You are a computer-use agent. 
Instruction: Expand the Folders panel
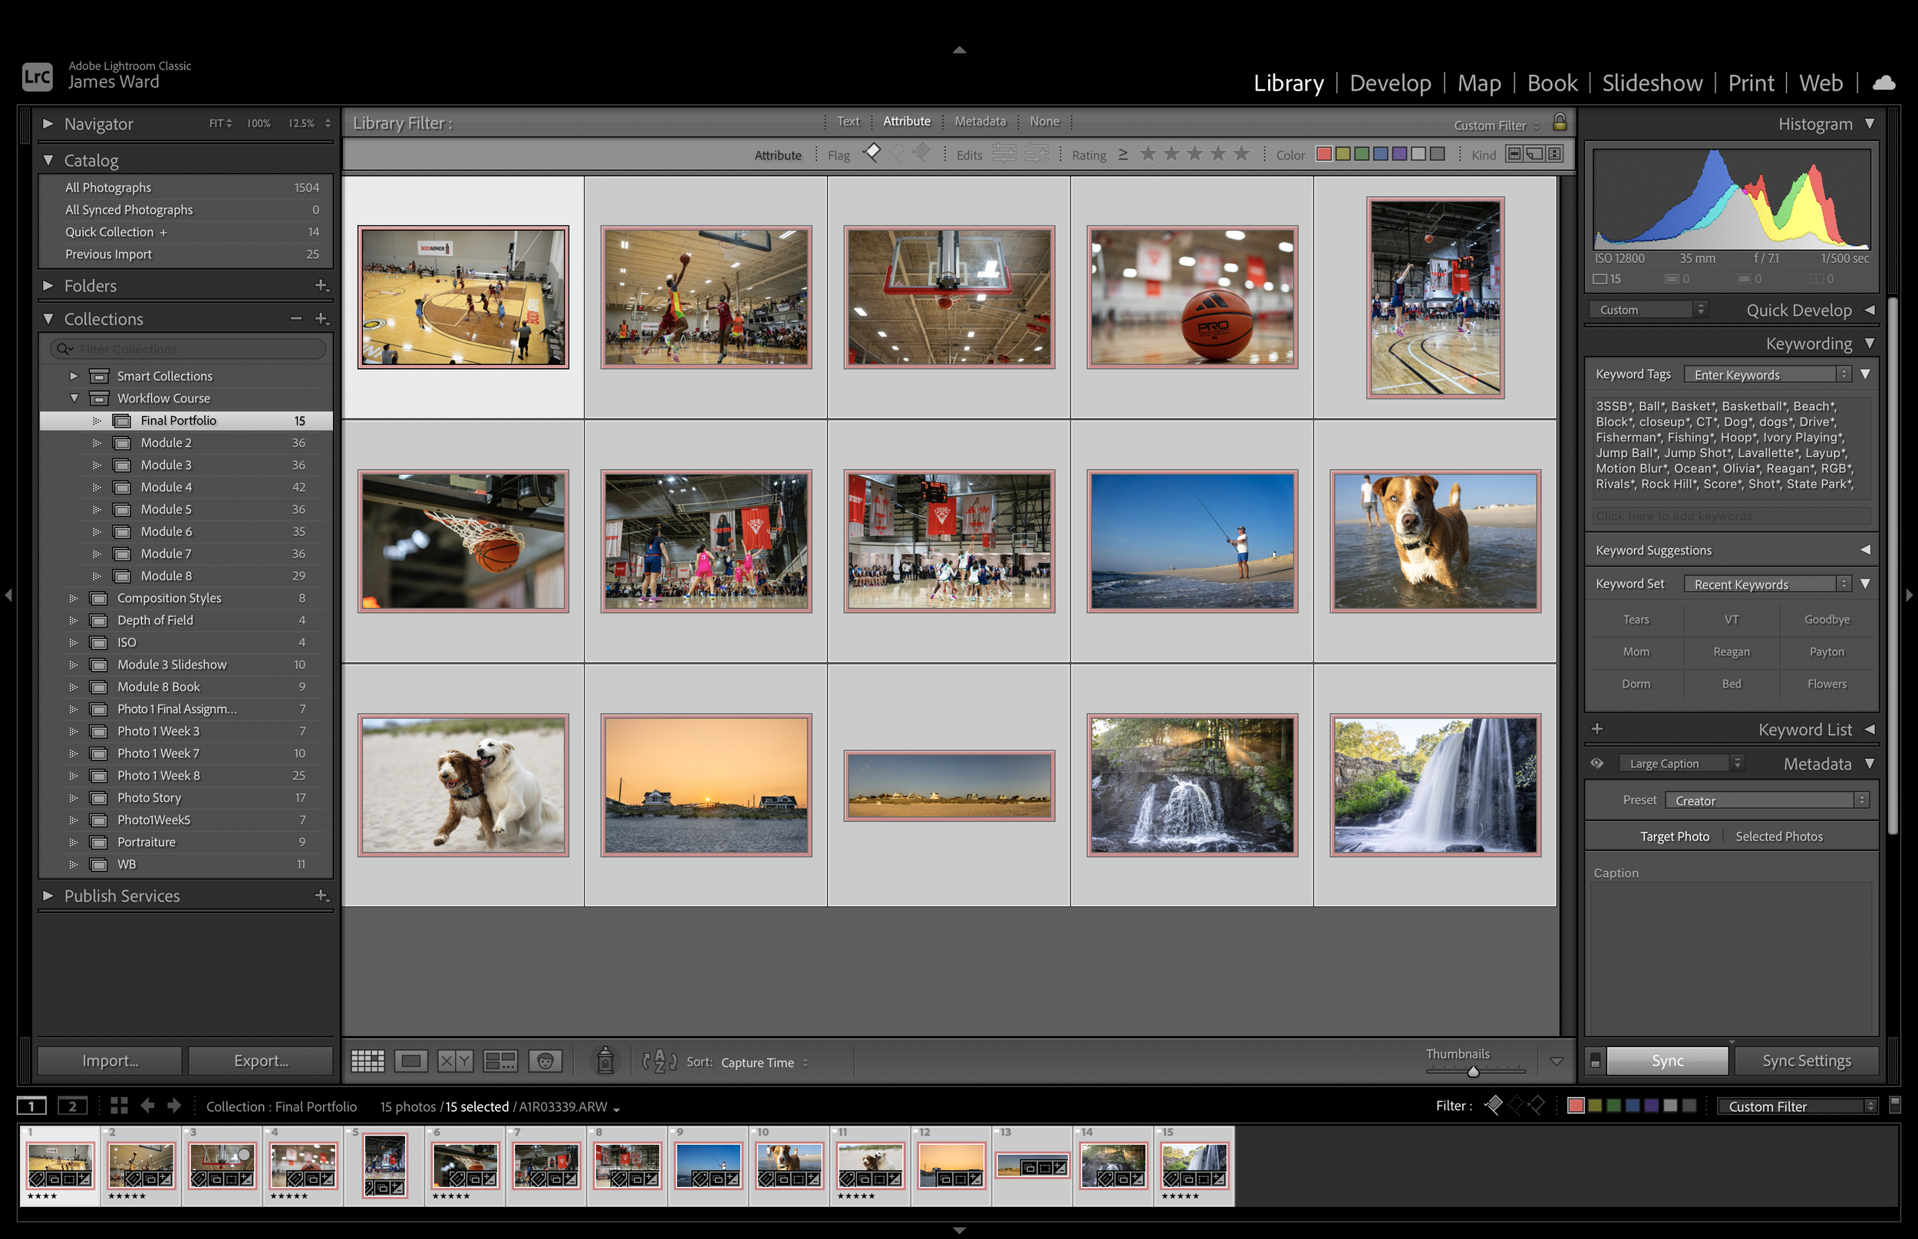[48, 286]
